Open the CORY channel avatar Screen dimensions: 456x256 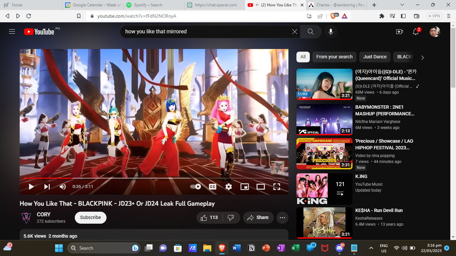(x=26, y=218)
